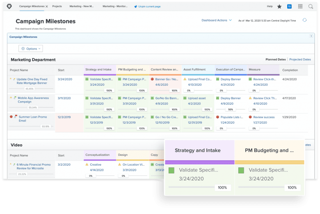Image resolution: width=320 pixels, height=214 pixels.
Task: Click the Conceptualization column header in Video
Action: point(100,155)
